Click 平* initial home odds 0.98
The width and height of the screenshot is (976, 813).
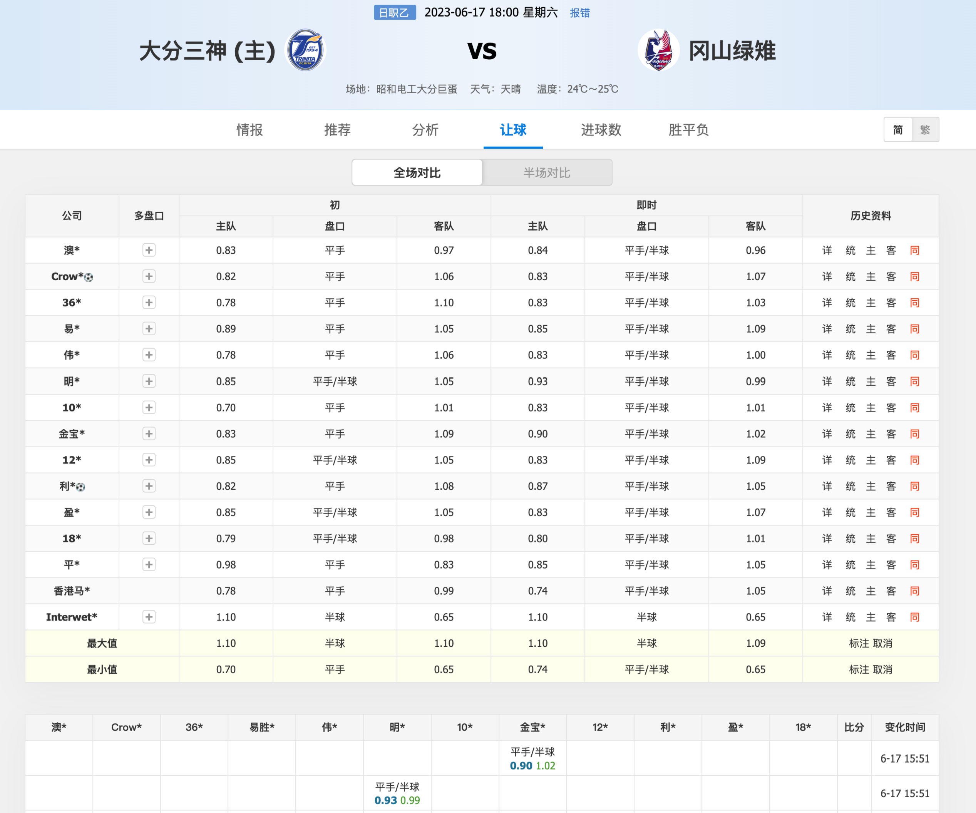pyautogui.click(x=226, y=564)
